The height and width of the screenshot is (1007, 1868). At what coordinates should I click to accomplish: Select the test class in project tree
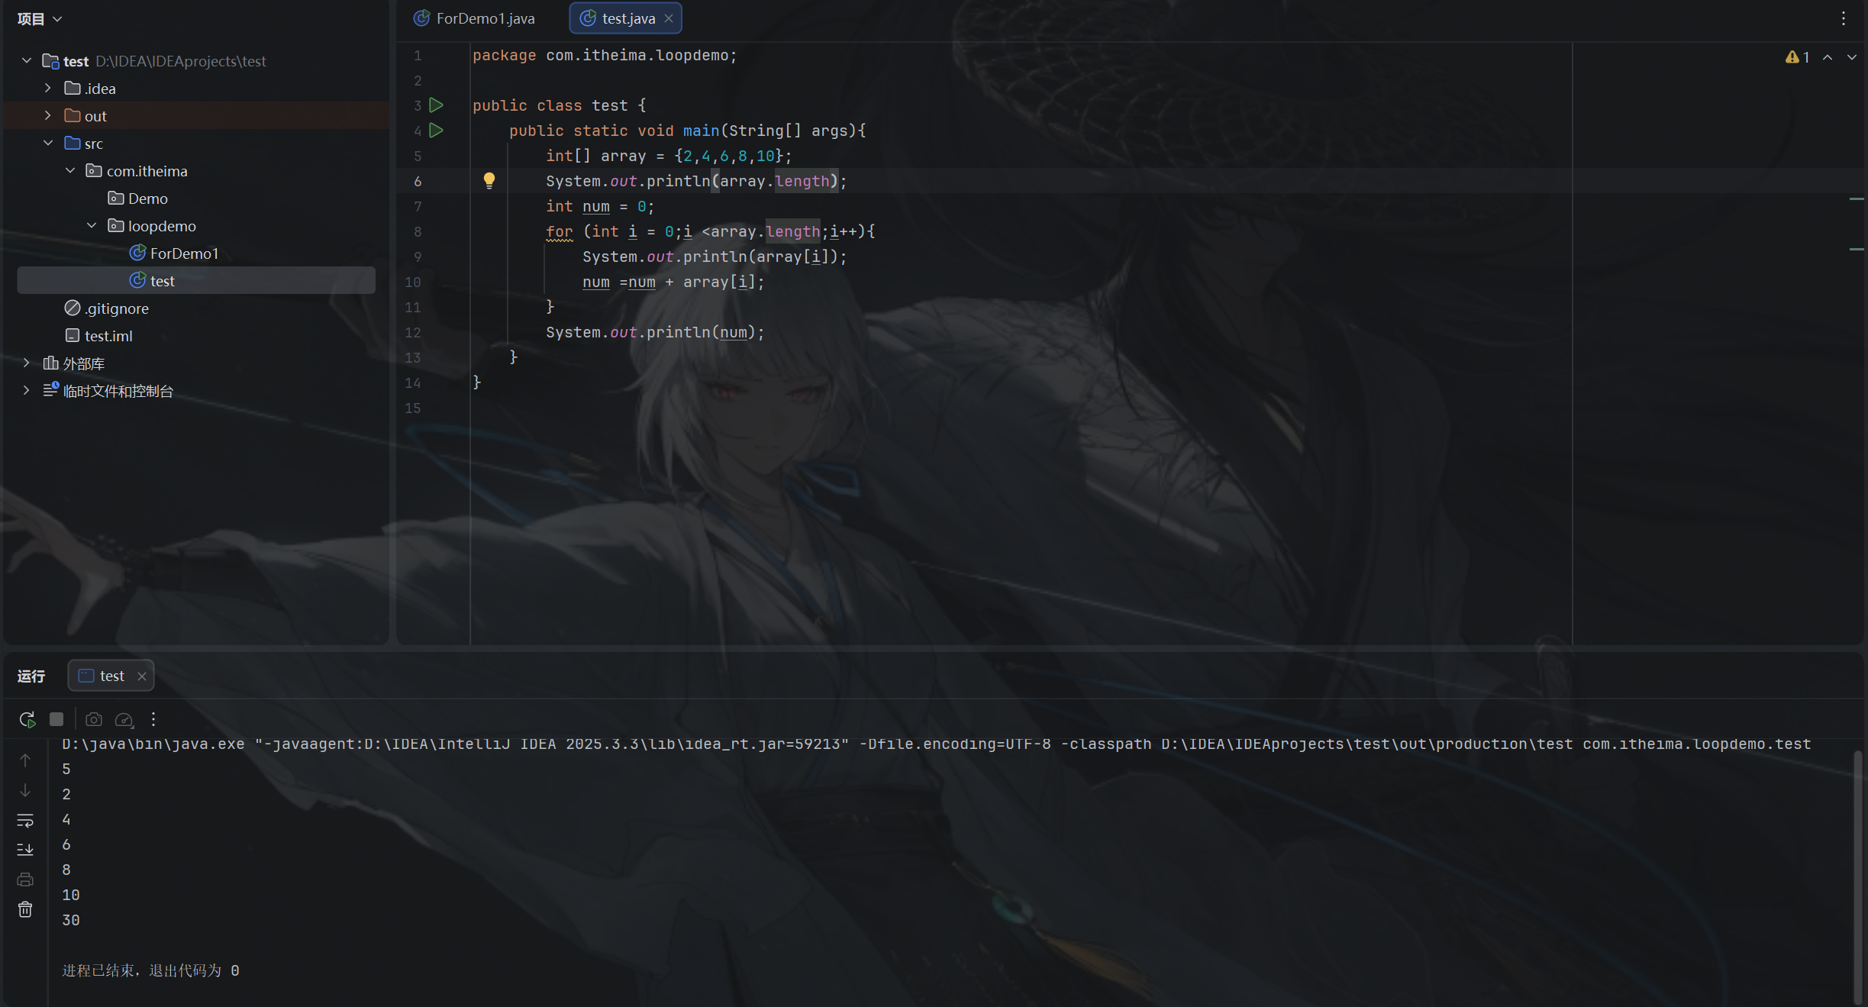point(196,280)
